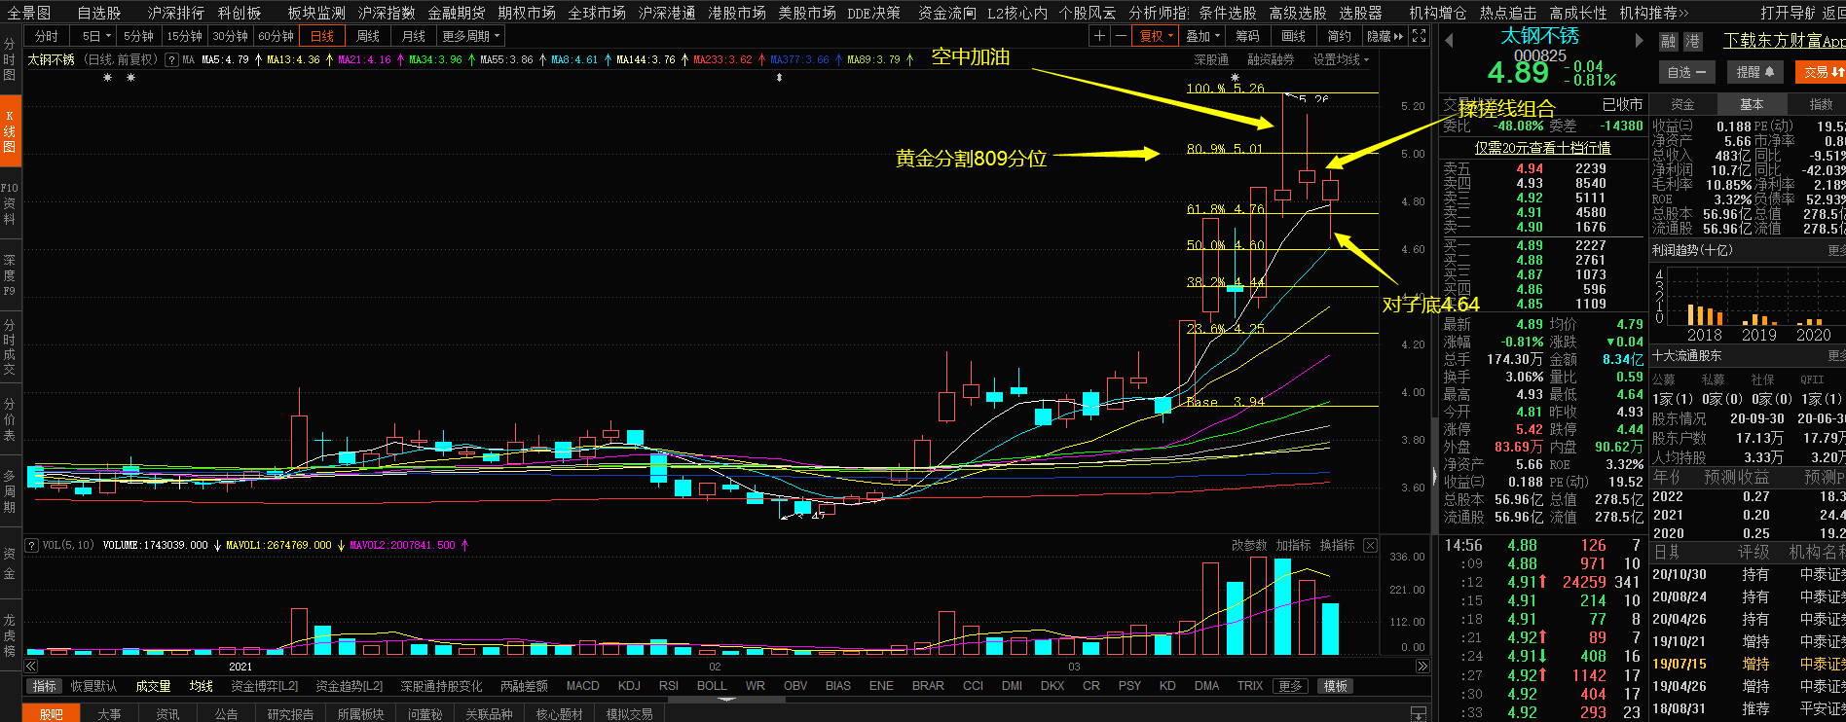Click 仅需20元查看十档行情 link
Viewport: 1846px width, 722px height.
click(1542, 148)
